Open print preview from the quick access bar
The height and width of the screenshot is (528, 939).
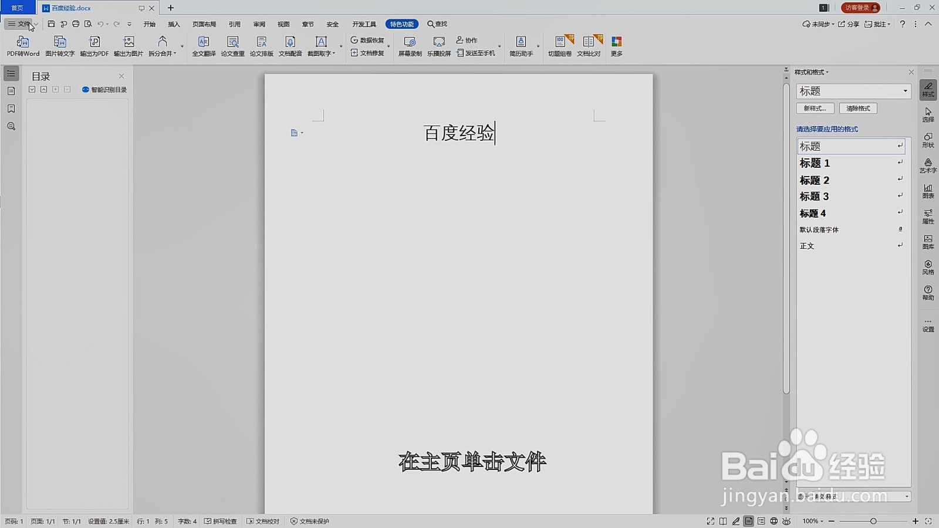point(88,24)
